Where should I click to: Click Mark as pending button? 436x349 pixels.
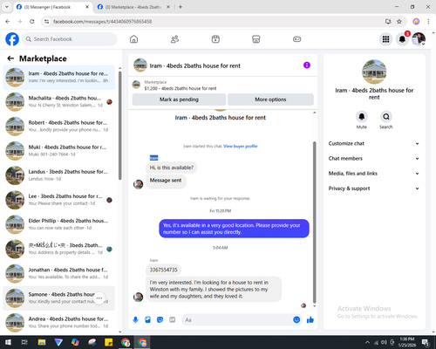click(x=179, y=99)
